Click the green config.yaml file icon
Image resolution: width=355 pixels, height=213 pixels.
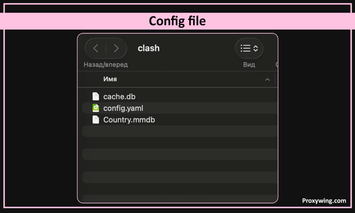tap(96, 108)
